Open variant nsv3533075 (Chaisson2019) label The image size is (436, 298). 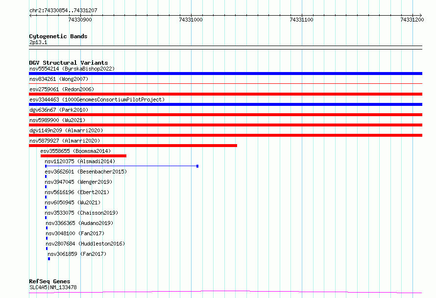[81, 213]
